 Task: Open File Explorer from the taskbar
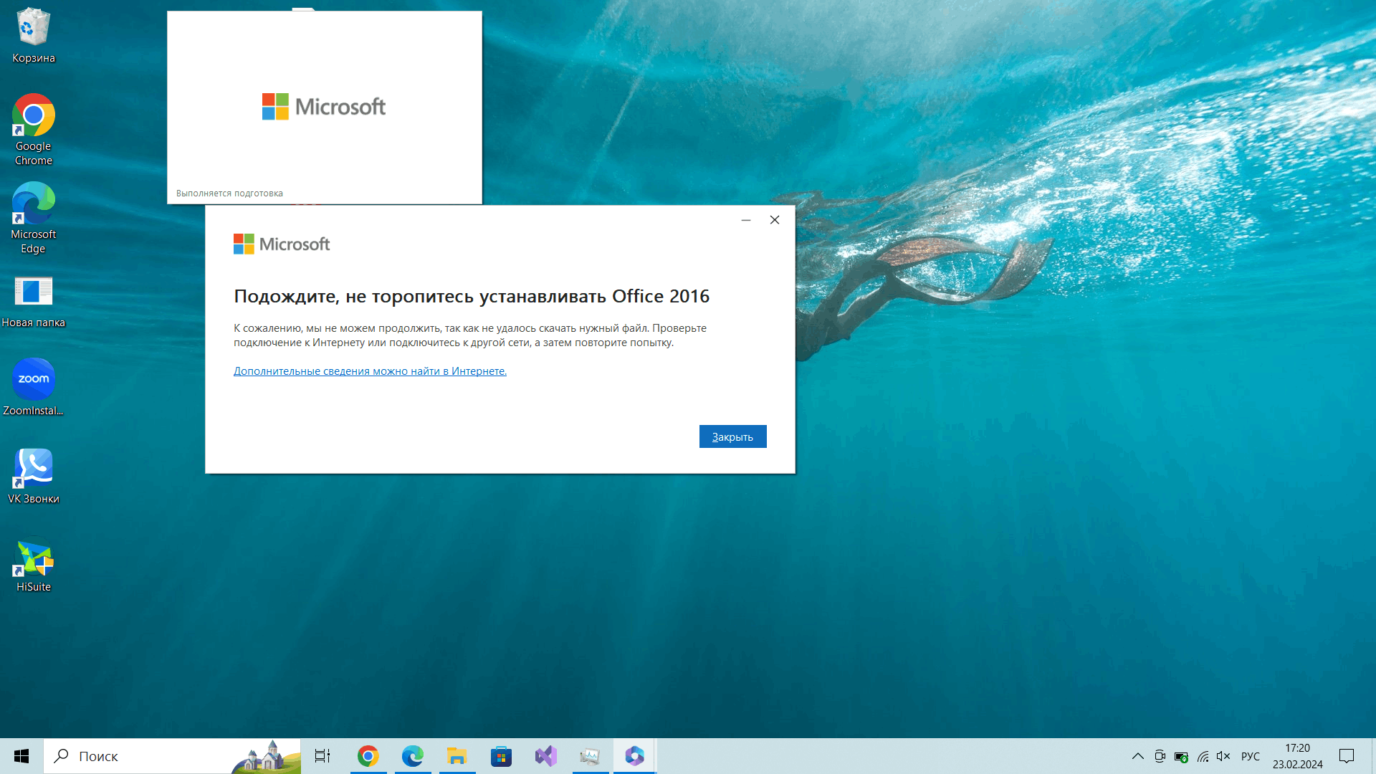457,756
